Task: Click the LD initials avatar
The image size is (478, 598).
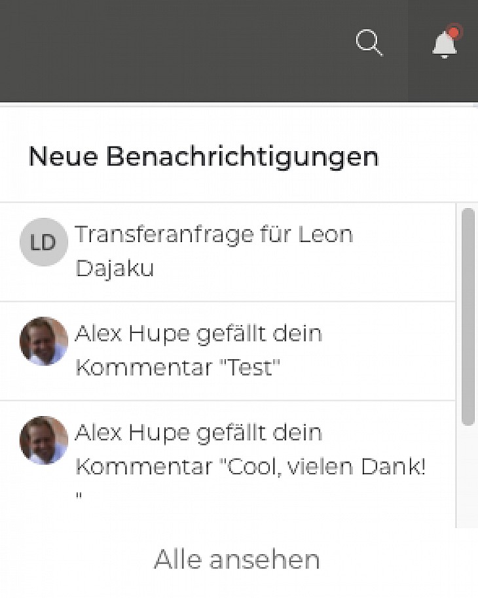Action: tap(43, 242)
